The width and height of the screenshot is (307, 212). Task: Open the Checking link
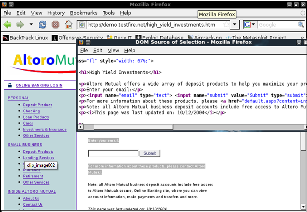pos(31,111)
